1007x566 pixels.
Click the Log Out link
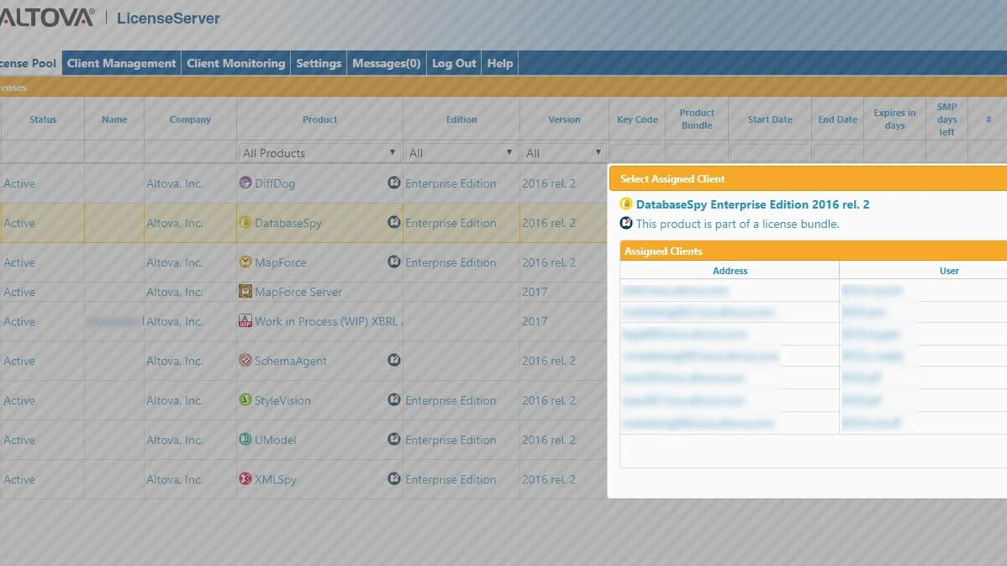pos(454,63)
